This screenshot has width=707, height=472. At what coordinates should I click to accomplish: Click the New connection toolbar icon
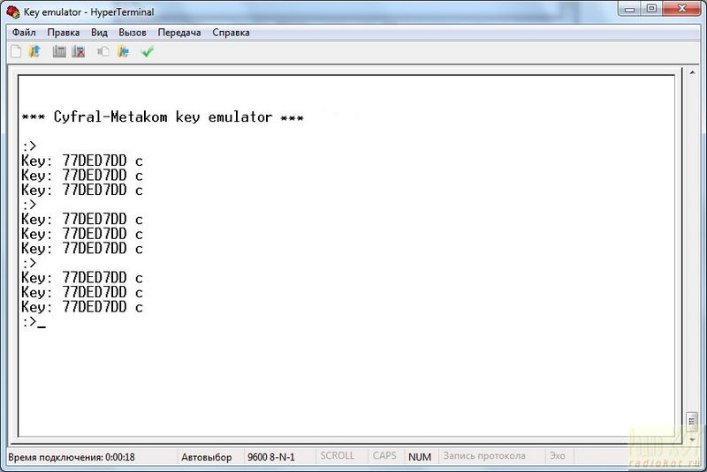point(16,52)
